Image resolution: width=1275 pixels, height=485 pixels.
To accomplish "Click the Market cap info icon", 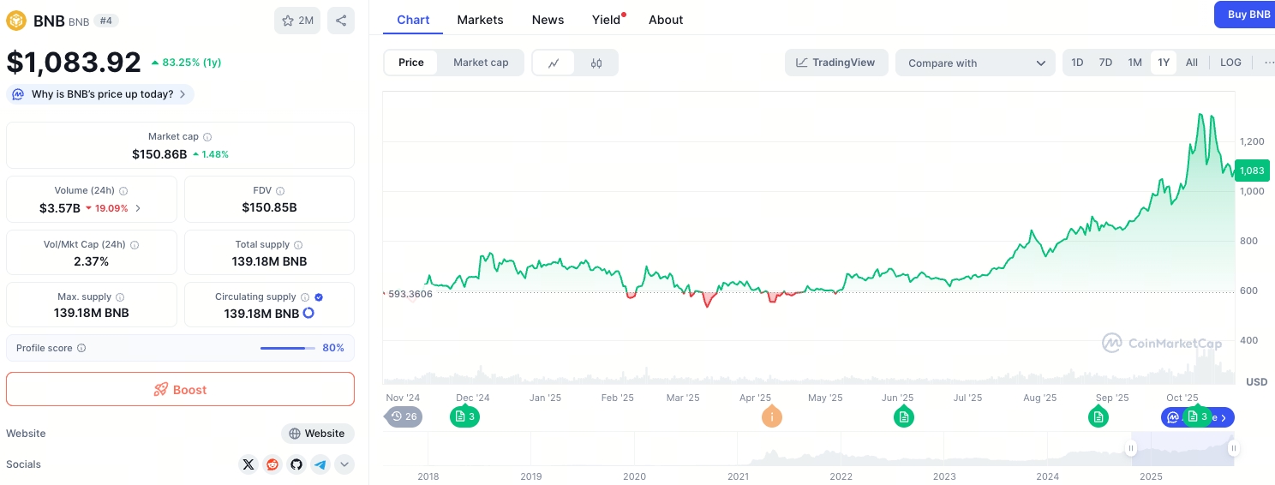I will 207,137.
